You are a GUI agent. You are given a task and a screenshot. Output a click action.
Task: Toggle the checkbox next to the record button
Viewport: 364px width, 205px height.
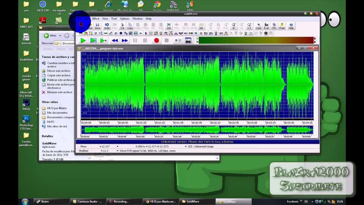179,40
